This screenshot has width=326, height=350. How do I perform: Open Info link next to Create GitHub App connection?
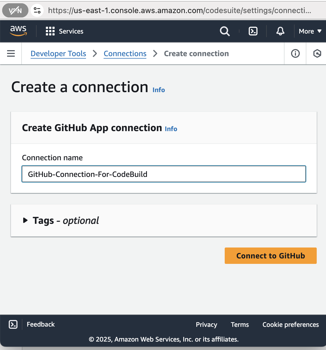[x=171, y=129]
